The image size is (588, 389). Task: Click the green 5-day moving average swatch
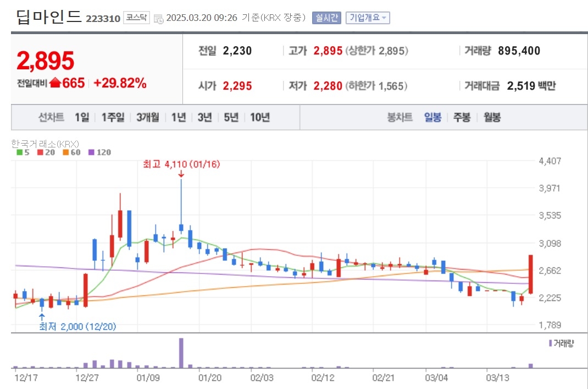pos(19,152)
